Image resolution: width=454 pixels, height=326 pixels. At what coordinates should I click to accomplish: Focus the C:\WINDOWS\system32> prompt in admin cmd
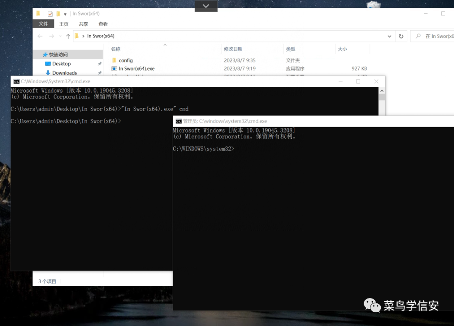pos(203,149)
